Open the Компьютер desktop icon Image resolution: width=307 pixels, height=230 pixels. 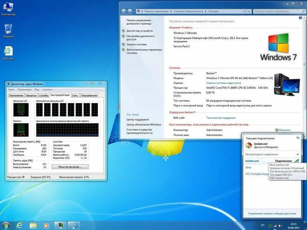(x=8, y=9)
